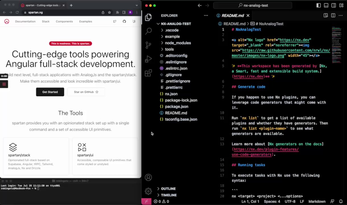Go back in VS Code navigation
The width and height of the screenshot is (347, 205).
pyautogui.click(x=200, y=5)
